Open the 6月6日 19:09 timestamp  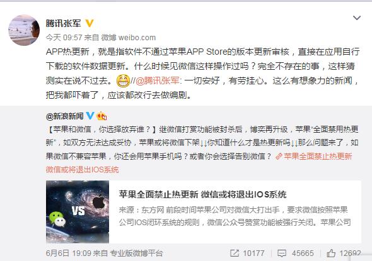click(68, 253)
